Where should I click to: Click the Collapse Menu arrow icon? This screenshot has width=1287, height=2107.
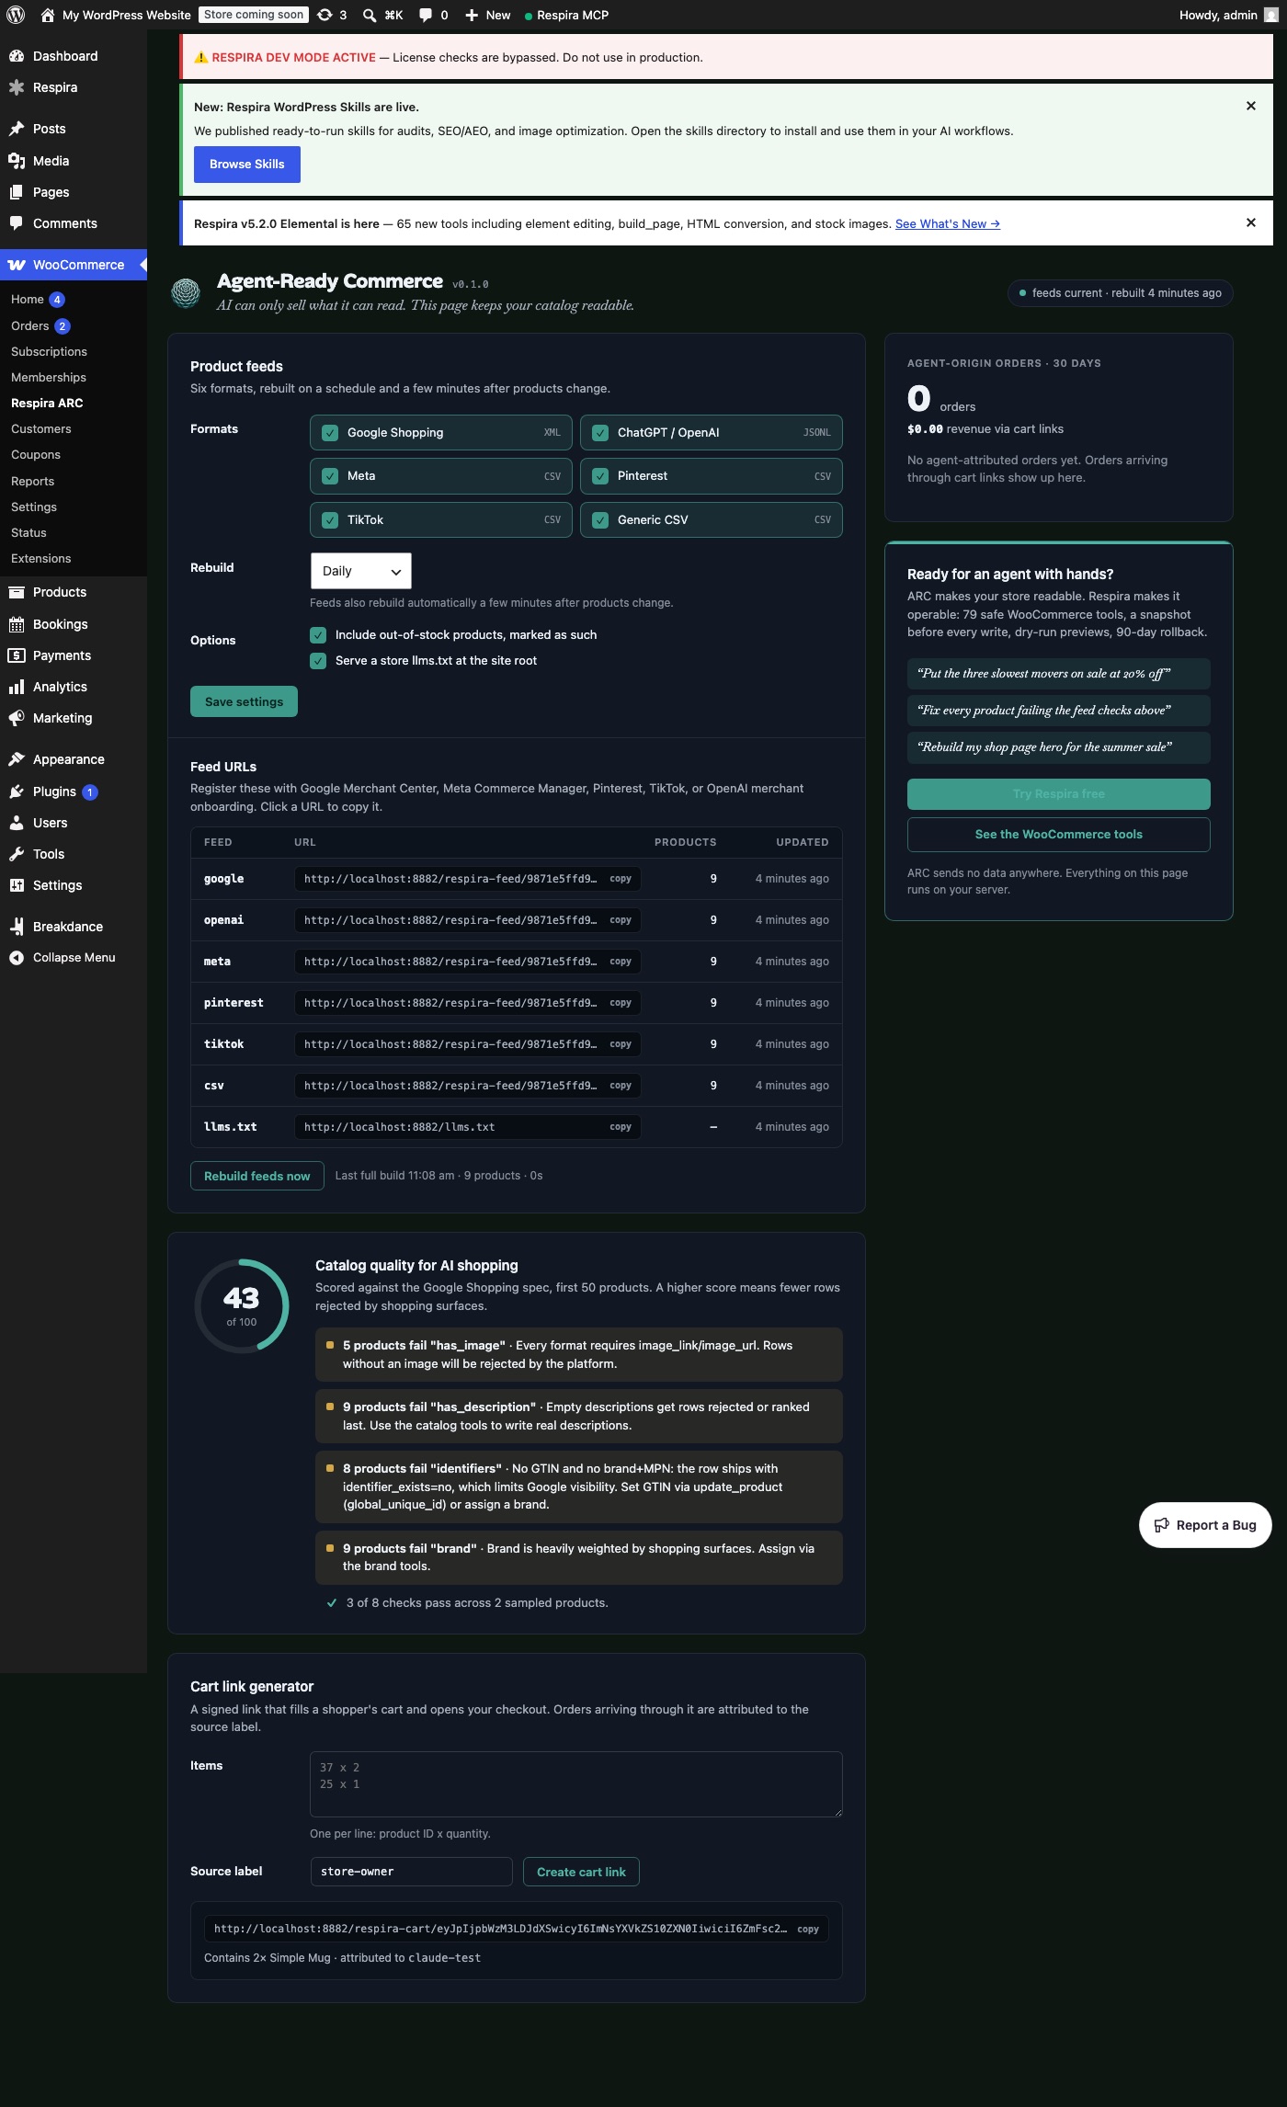click(17, 958)
